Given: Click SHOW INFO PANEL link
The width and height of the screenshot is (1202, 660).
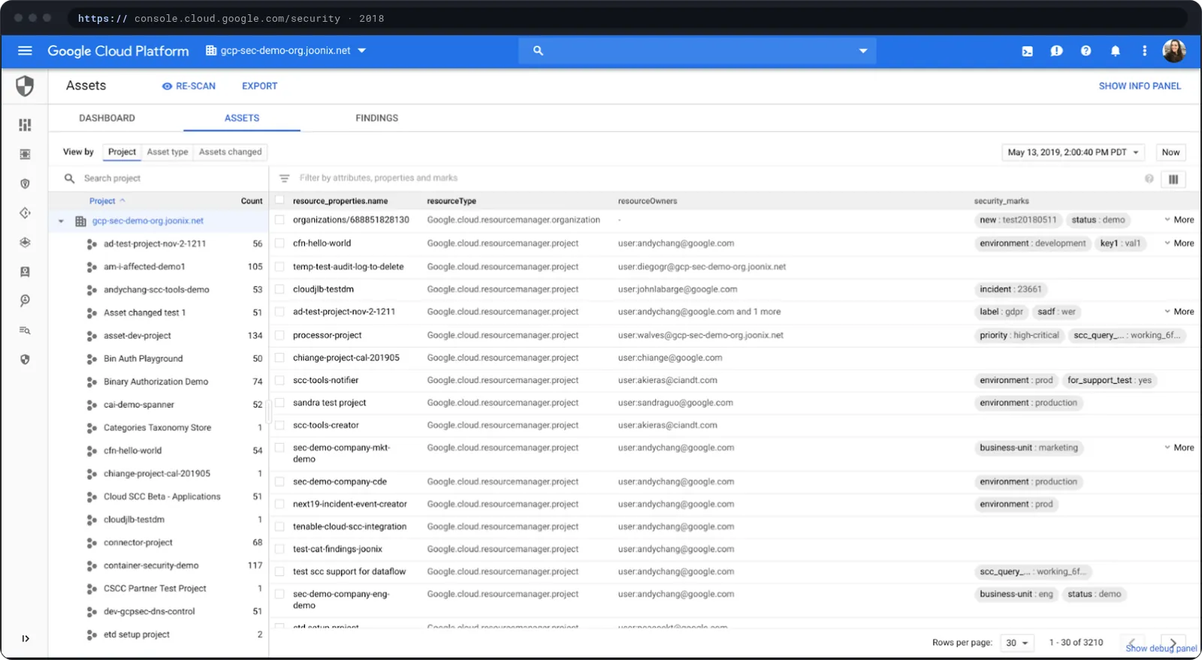Looking at the screenshot, I should coord(1140,86).
